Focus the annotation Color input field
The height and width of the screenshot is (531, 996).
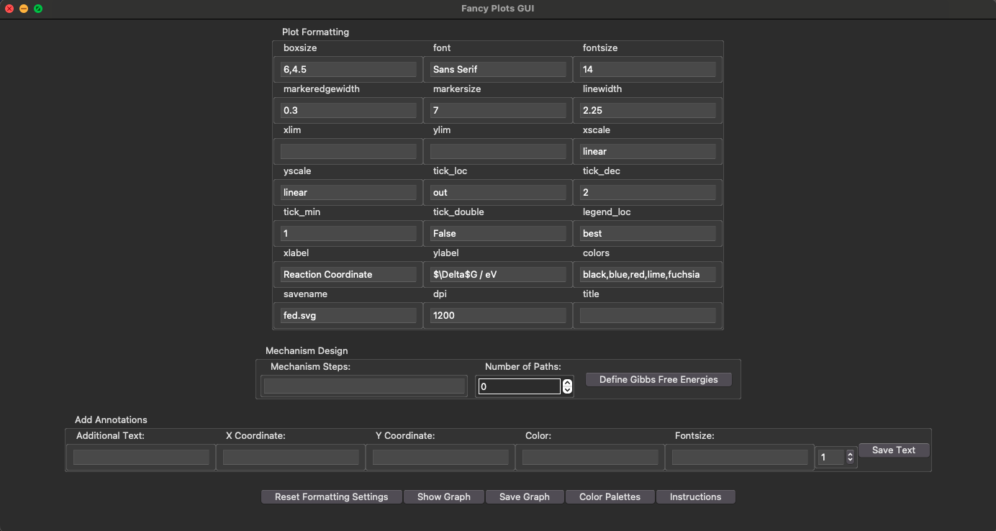(x=590, y=457)
